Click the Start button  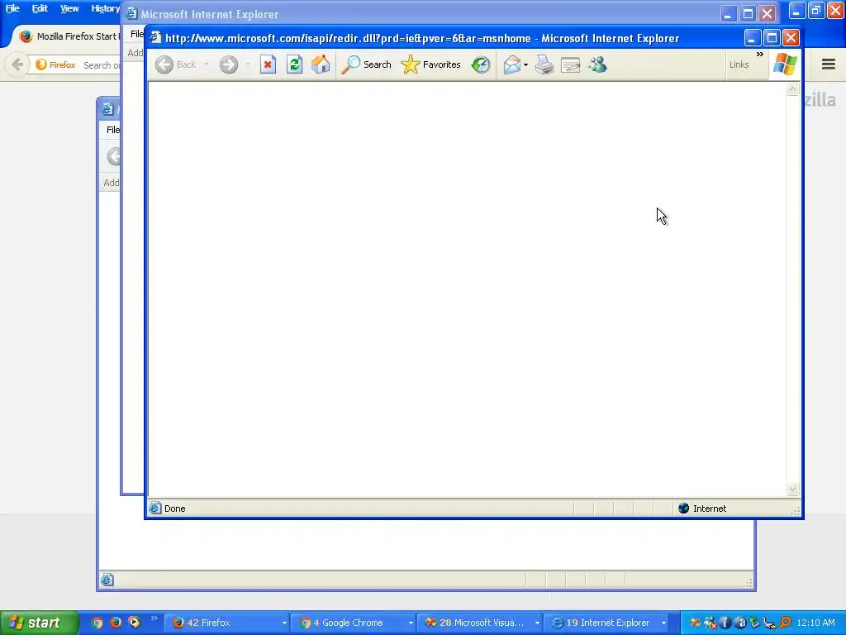[39, 623]
